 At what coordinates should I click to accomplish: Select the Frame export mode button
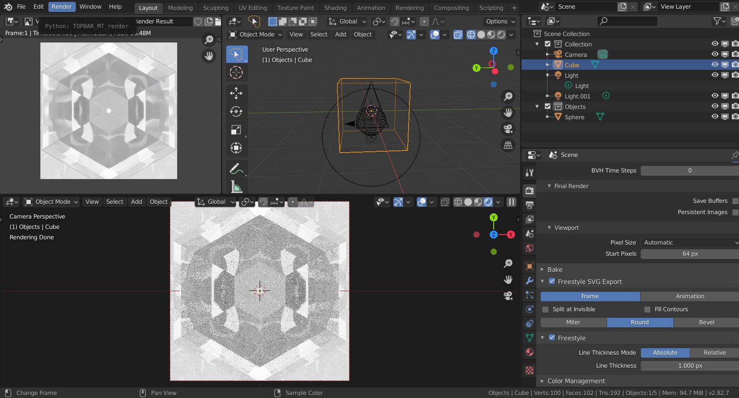(x=590, y=296)
